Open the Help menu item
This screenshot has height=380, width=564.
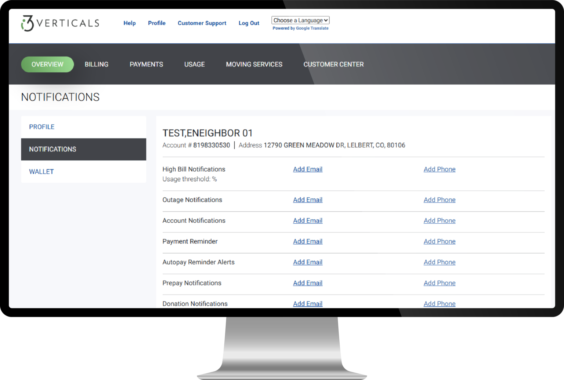[x=129, y=23]
